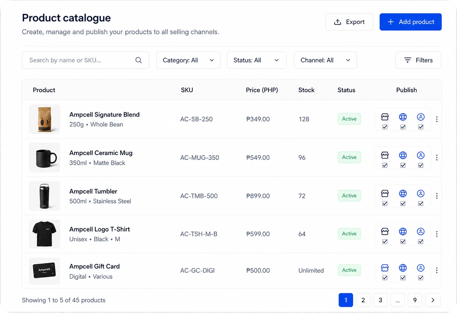Open the three-dot menu for Ampcell Logo T-Shirt

437,234
